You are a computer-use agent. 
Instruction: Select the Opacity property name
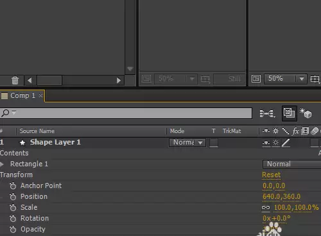pos(33,230)
